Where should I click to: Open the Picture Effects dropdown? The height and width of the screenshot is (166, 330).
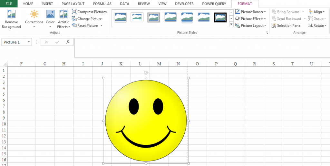click(x=250, y=19)
